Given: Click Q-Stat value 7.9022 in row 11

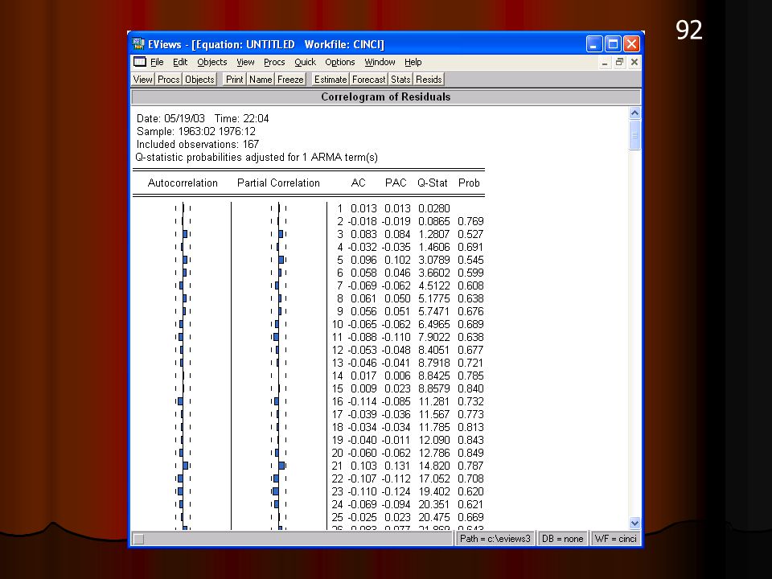Looking at the screenshot, I should tap(433, 337).
